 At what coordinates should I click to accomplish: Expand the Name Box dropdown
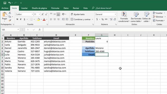point(18,30)
